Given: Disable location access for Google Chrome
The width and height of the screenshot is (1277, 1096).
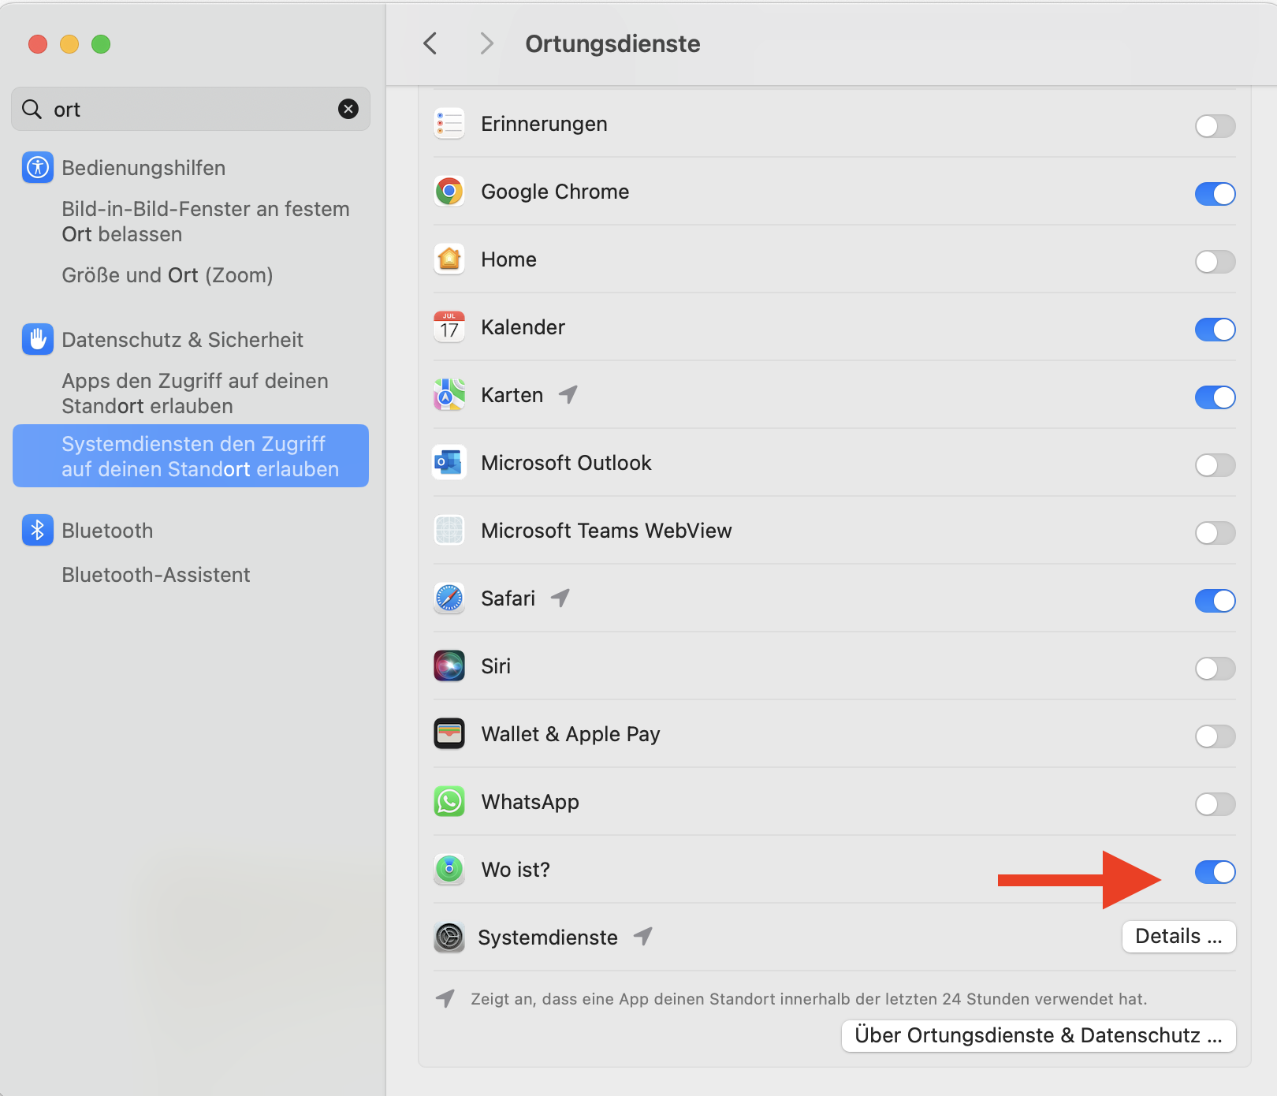Looking at the screenshot, I should coord(1214,194).
